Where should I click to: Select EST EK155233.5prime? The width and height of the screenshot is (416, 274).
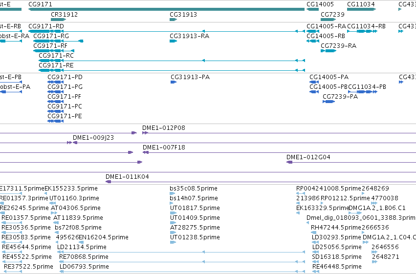[71, 189]
